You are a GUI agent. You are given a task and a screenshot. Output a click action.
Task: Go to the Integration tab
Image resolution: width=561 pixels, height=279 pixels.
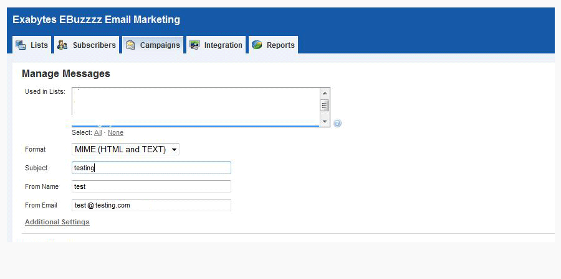[x=223, y=45]
